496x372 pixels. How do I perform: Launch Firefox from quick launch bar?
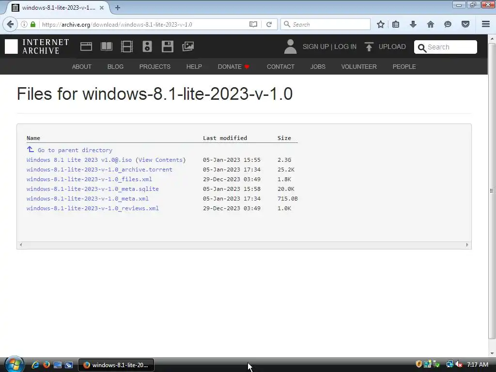[46, 365]
